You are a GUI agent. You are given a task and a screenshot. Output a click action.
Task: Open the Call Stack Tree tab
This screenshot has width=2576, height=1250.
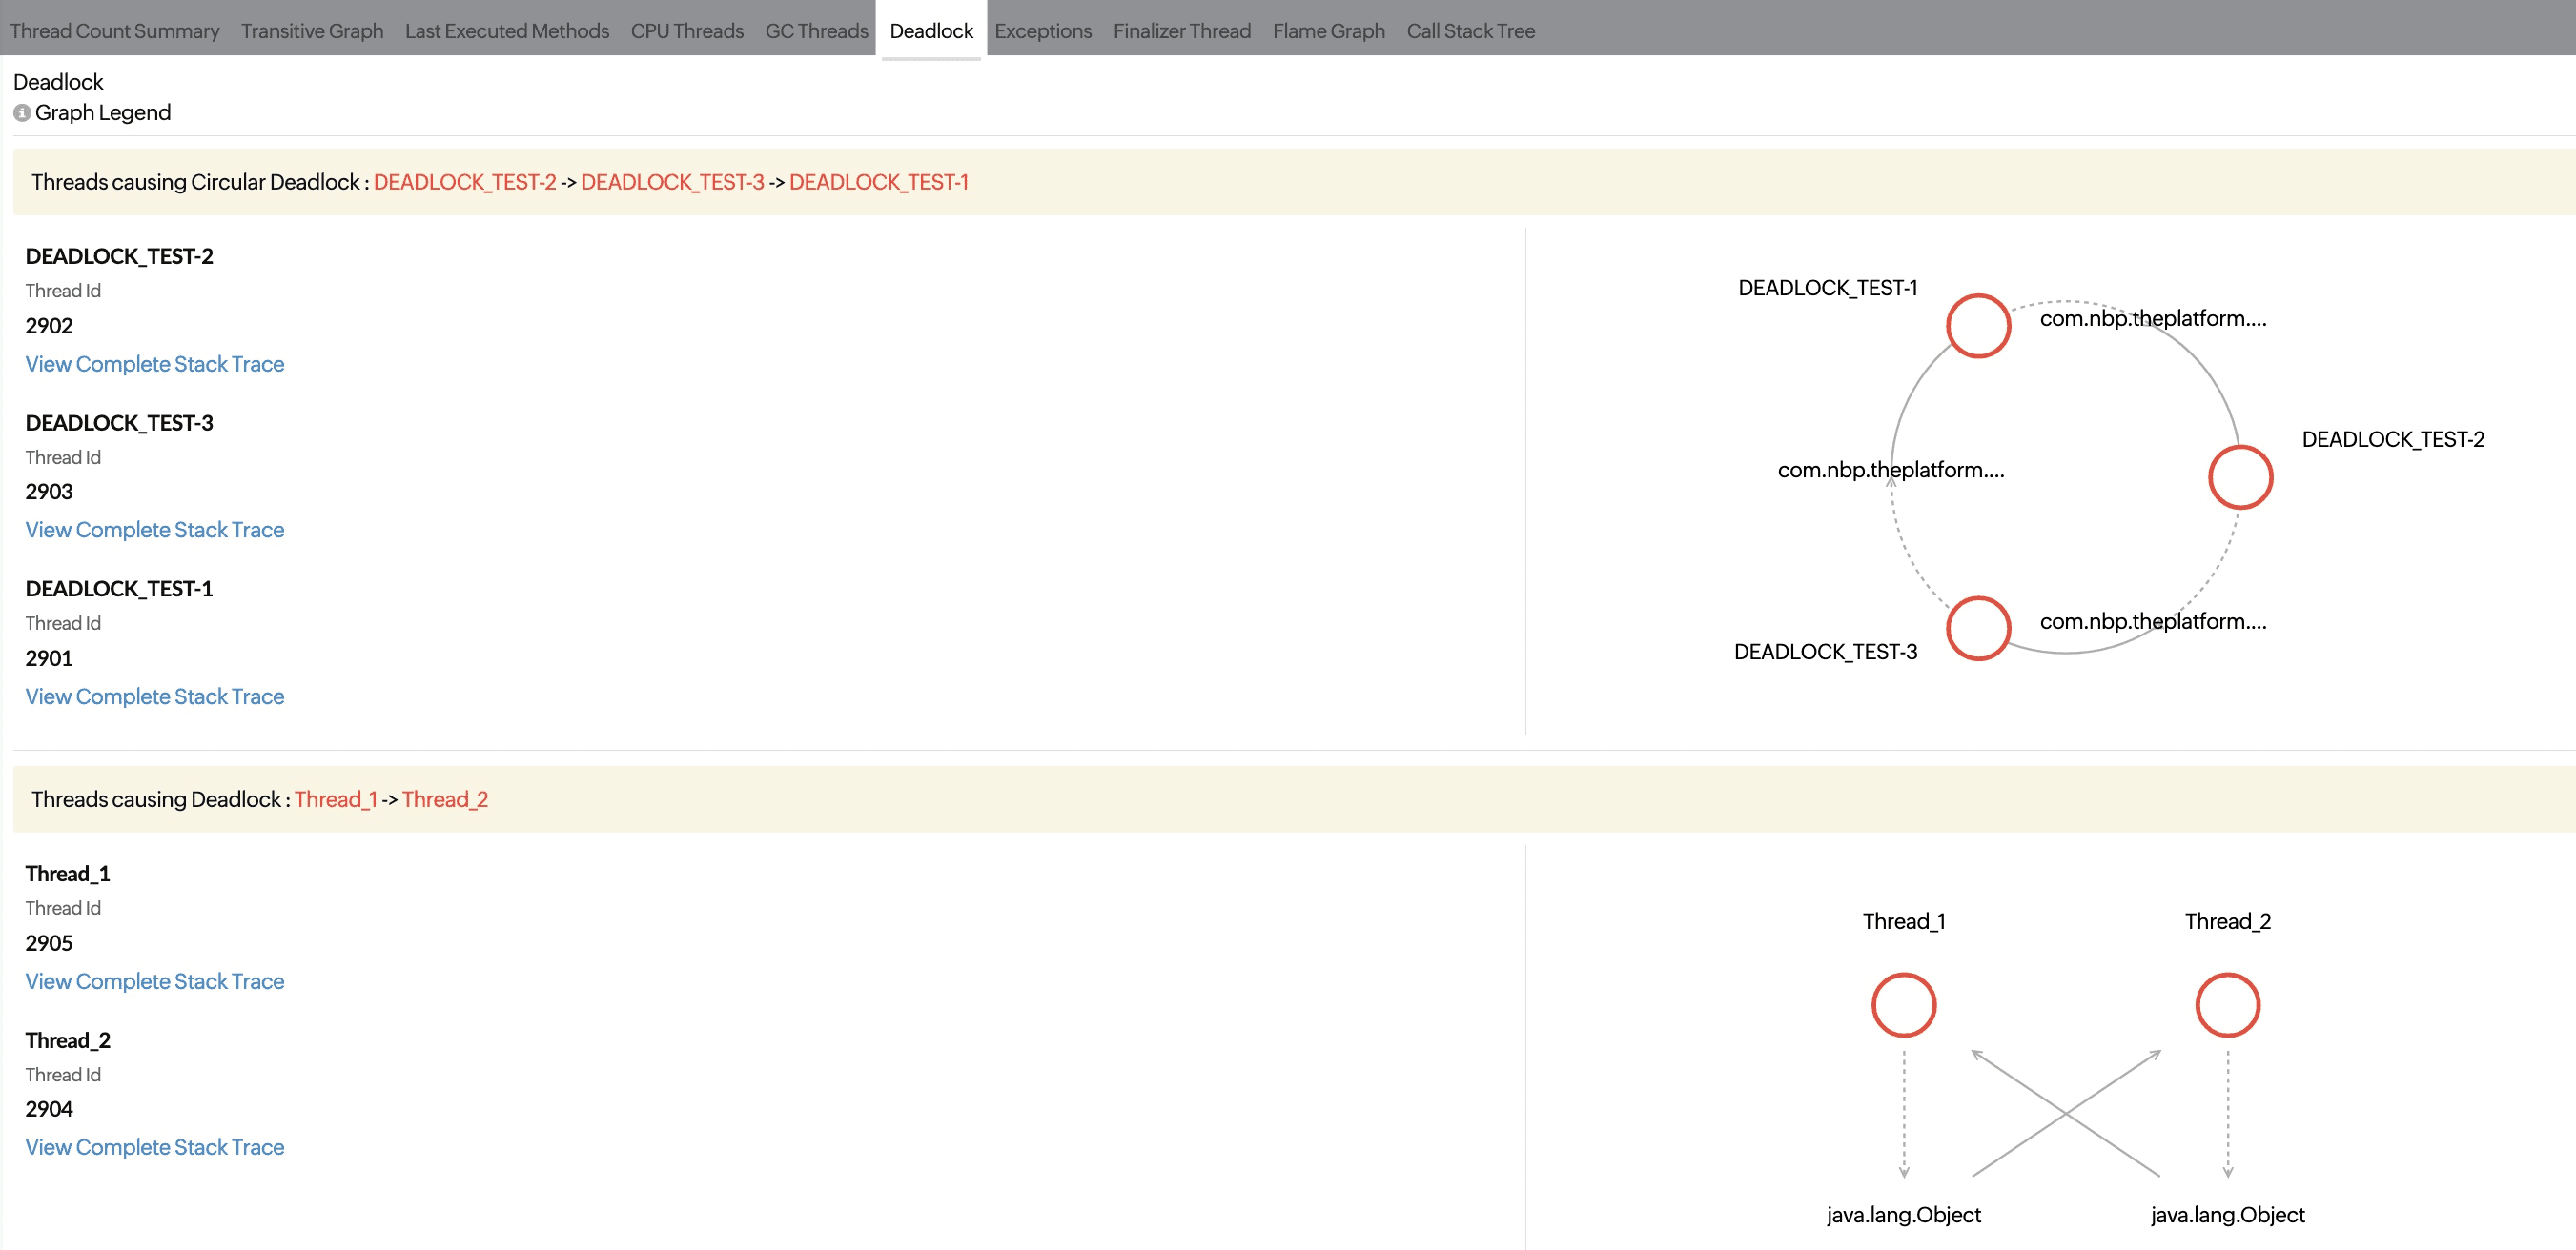tap(1469, 31)
